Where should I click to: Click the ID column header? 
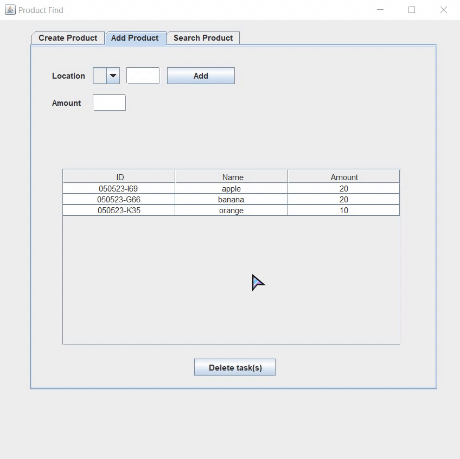coord(119,177)
